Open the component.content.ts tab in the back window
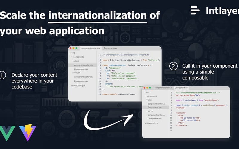 91,48
